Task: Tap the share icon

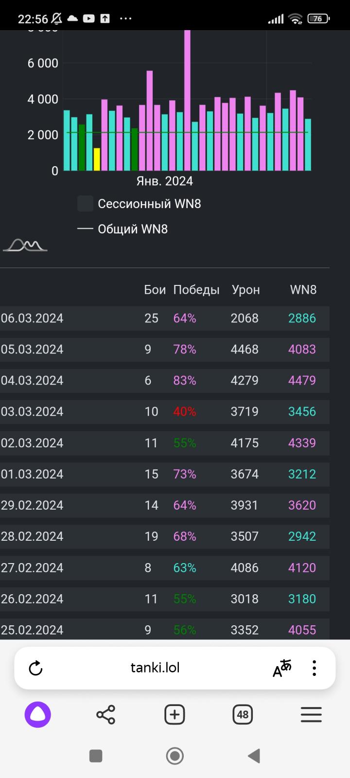Action: pos(106,715)
